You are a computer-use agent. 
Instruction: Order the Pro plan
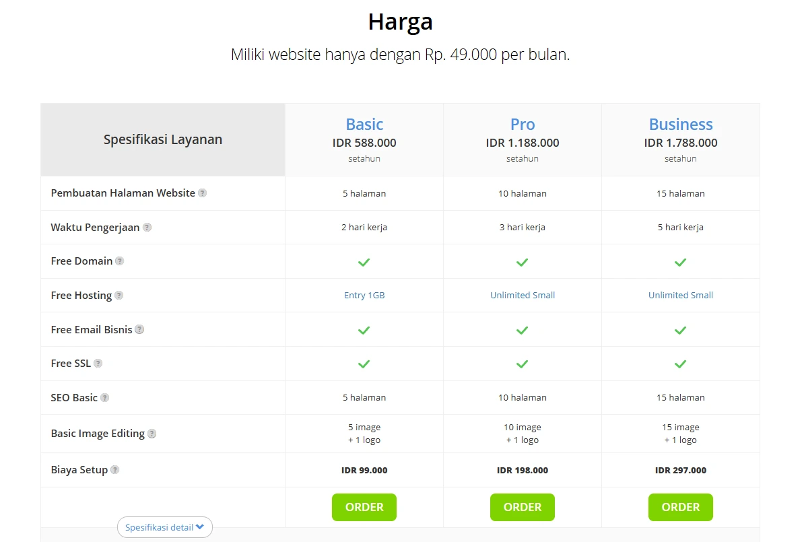(522, 507)
